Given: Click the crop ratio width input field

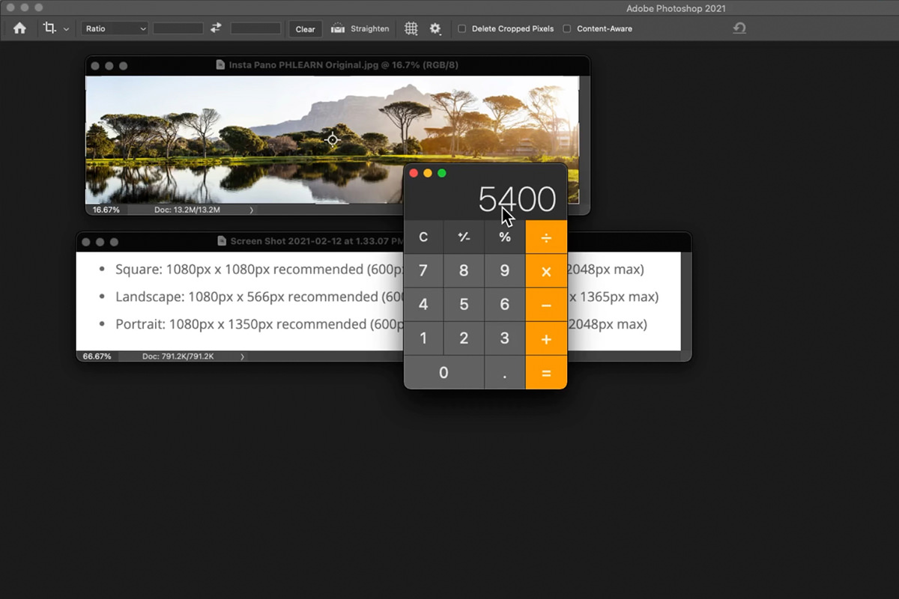Looking at the screenshot, I should [178, 28].
